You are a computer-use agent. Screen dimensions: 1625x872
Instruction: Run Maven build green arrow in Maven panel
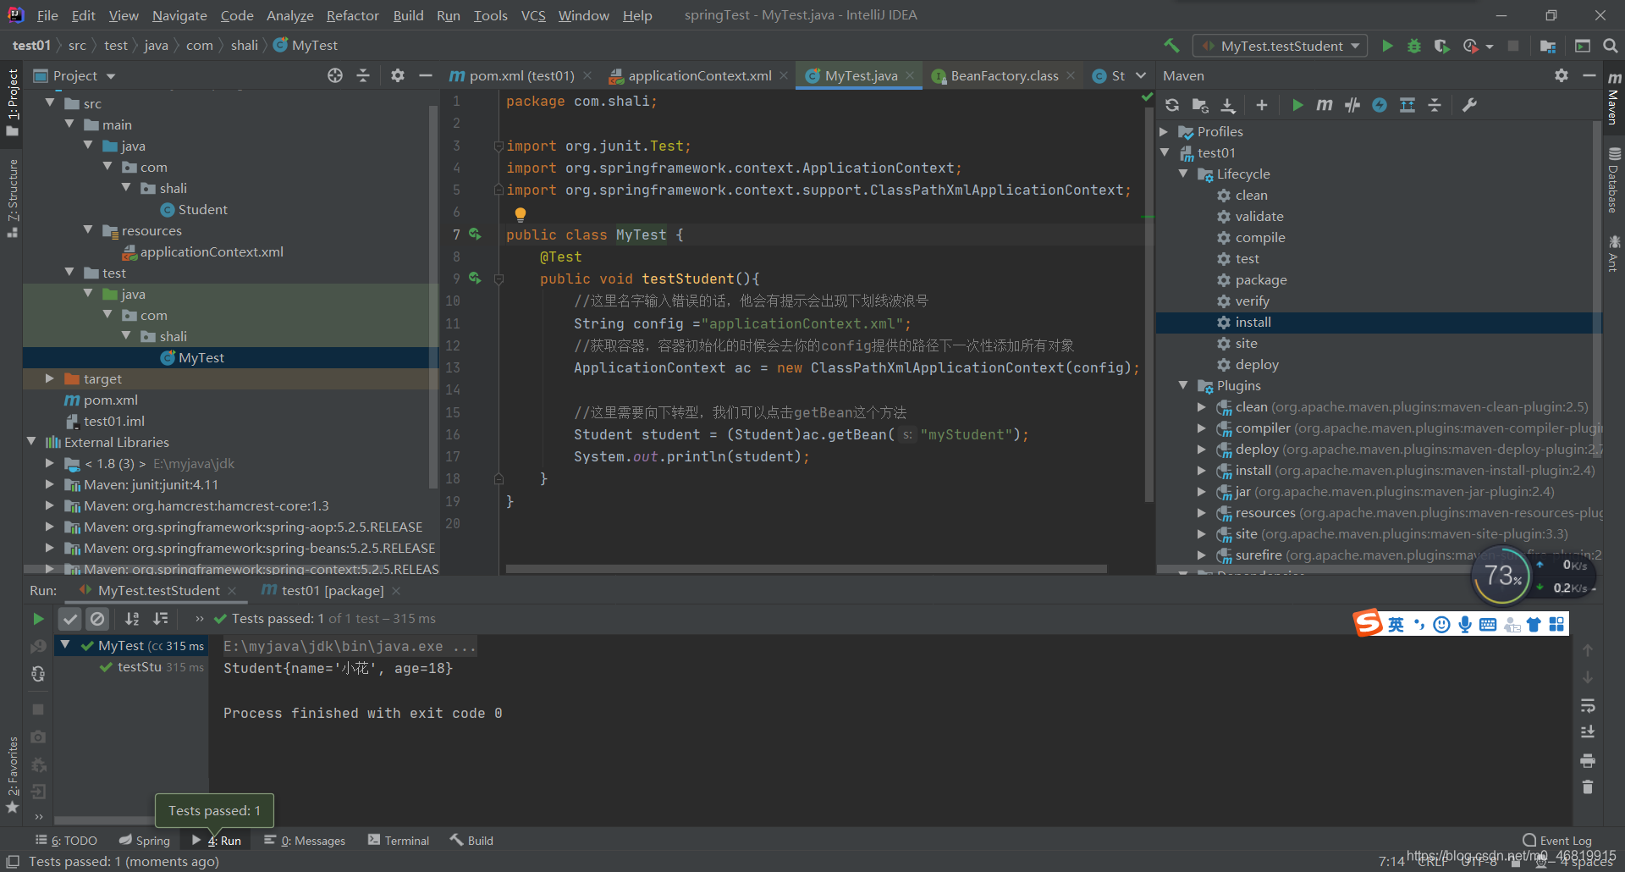coord(1297,105)
